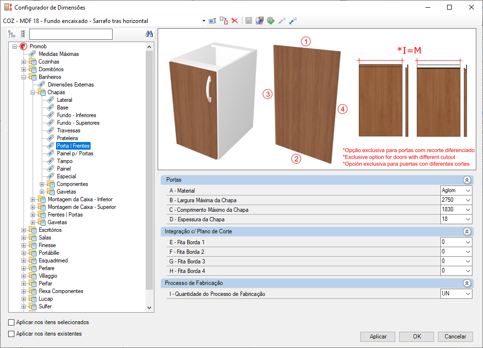Viewport: 483px width, 348px height.
Task: Click the duplicate configuration icon
Action: click(x=224, y=21)
